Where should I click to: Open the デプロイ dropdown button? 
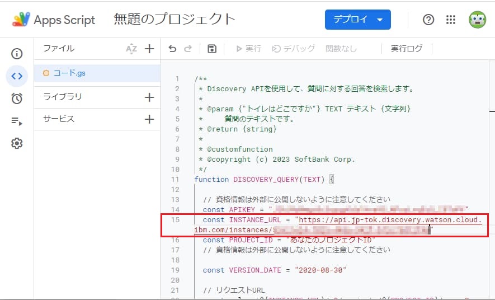tap(357, 20)
